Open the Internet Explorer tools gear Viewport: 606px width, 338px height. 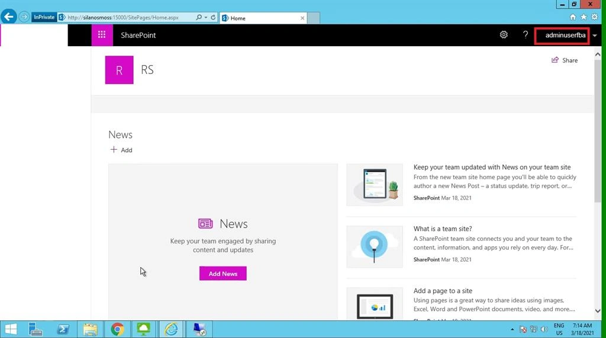pyautogui.click(x=595, y=17)
